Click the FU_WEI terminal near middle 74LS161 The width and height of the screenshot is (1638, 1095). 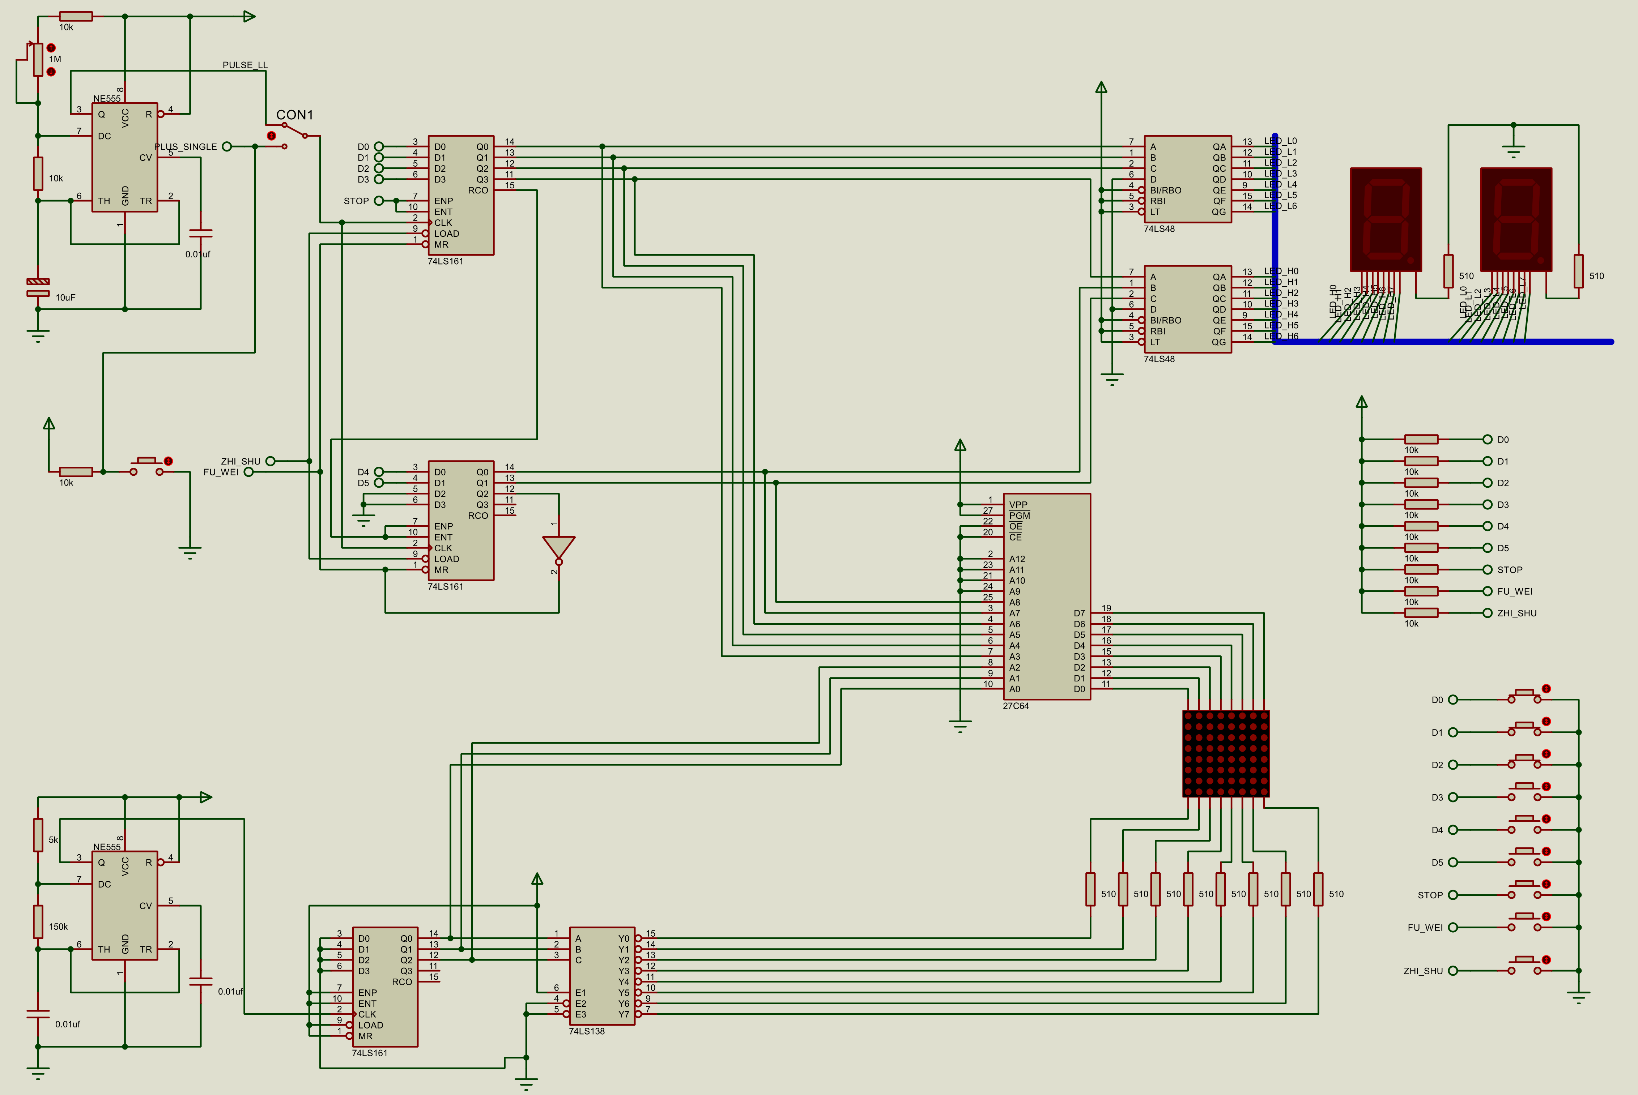(249, 472)
